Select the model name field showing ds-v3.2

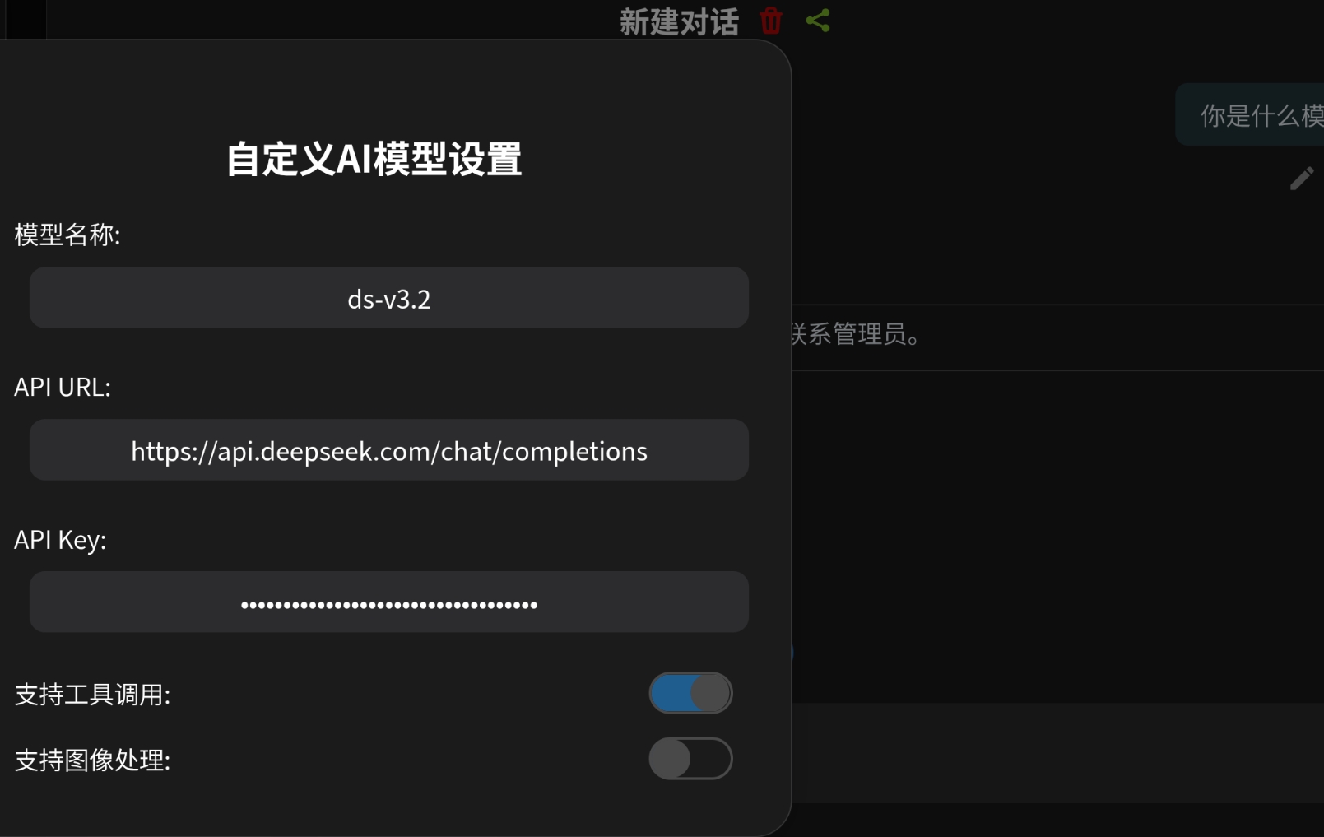click(x=388, y=298)
